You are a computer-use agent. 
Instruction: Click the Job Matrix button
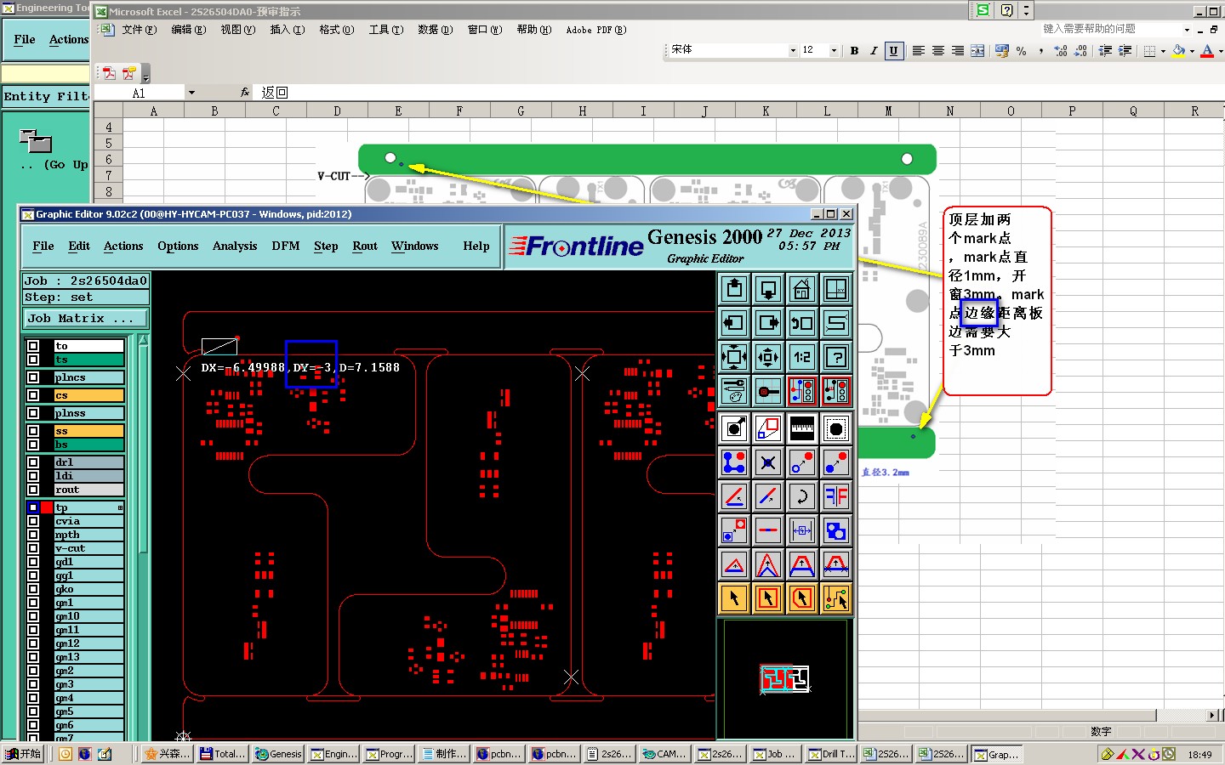point(85,319)
